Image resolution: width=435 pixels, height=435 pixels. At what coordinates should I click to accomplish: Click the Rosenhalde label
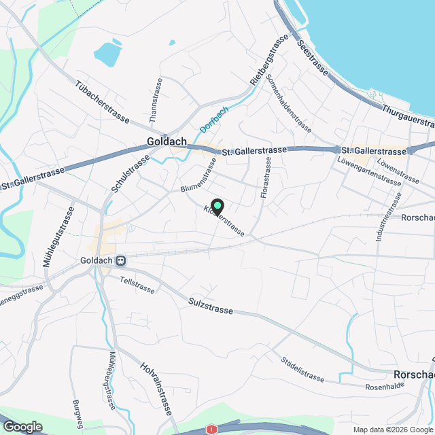click(x=385, y=387)
